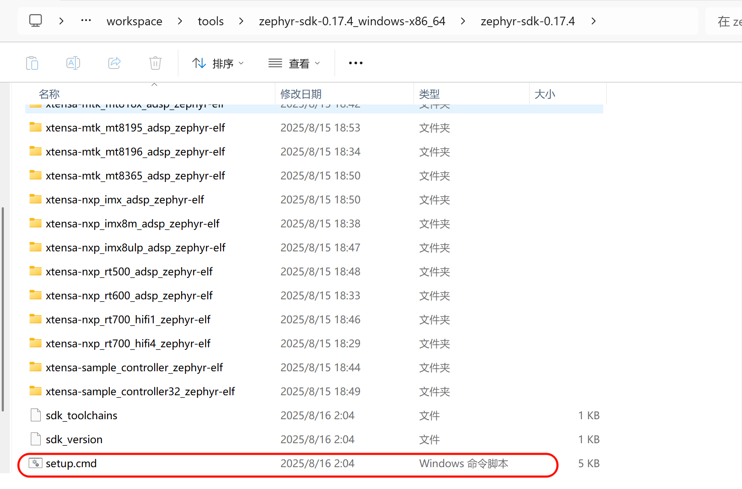Screen dimensions: 742x489
Task: Sort by the 修改日期 column header
Action: pos(301,94)
